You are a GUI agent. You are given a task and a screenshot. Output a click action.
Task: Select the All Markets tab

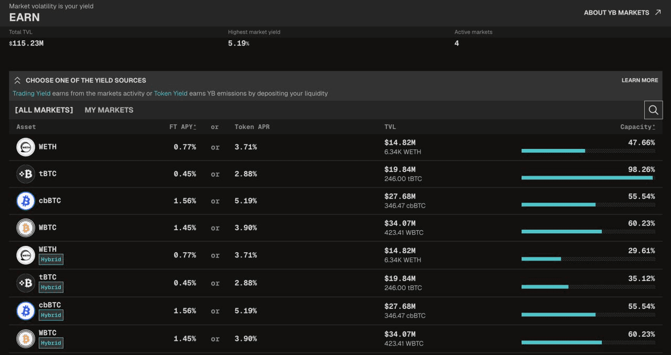coord(44,110)
